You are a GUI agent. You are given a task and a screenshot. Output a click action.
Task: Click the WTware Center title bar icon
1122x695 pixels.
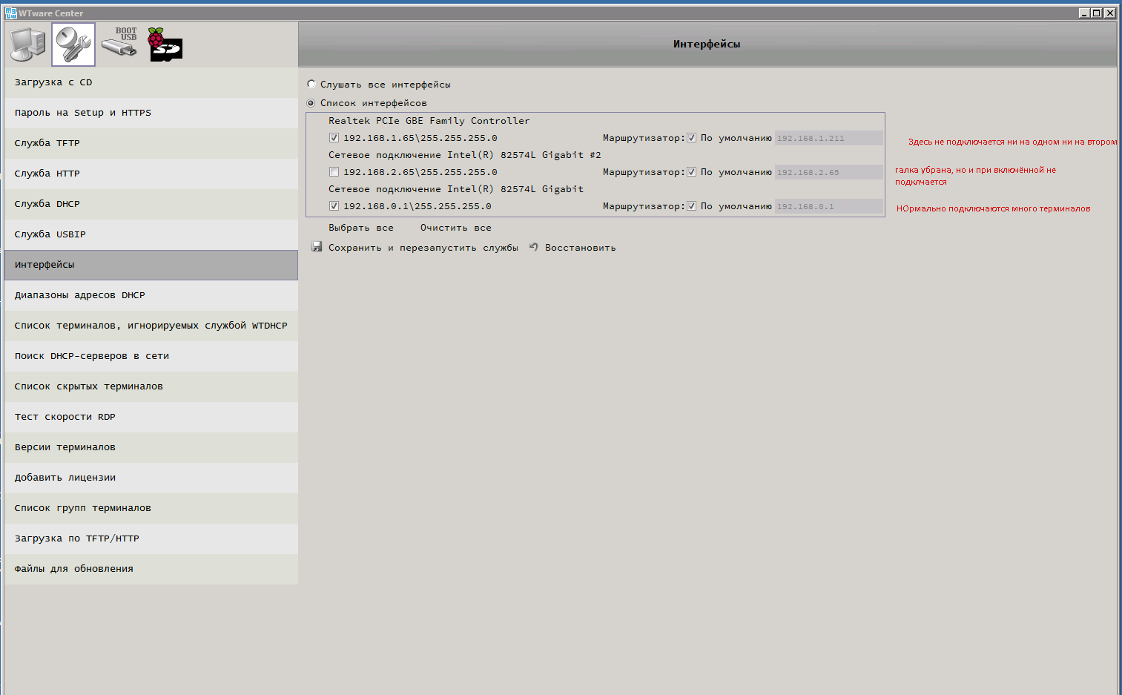click(x=10, y=13)
